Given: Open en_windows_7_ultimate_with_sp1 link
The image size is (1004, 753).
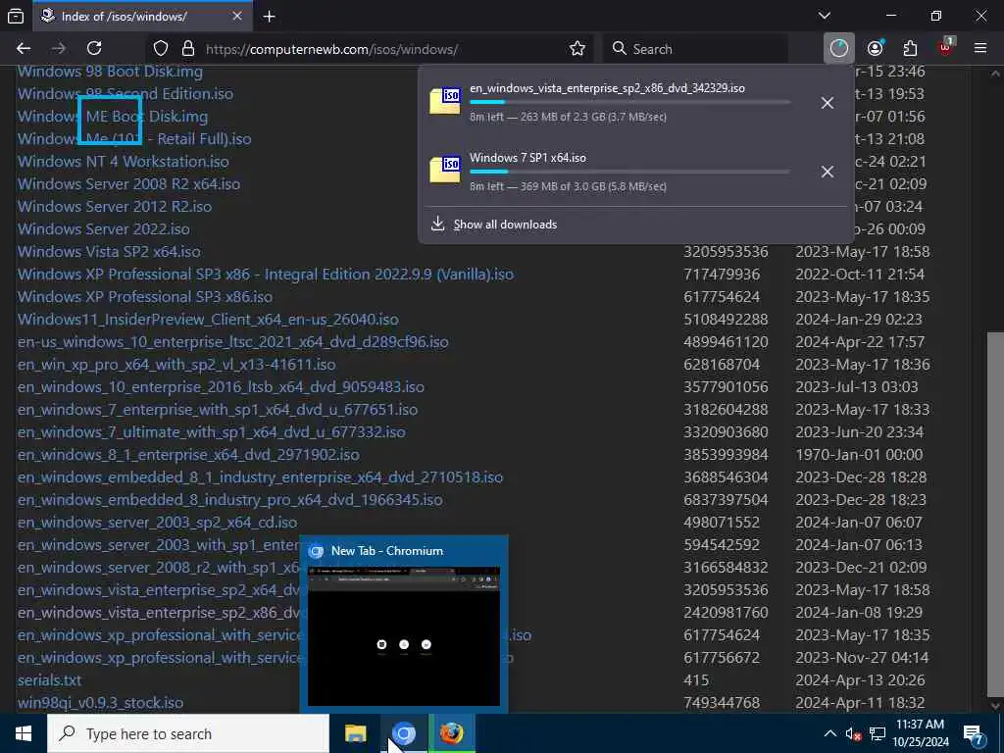Looking at the screenshot, I should tap(212, 431).
